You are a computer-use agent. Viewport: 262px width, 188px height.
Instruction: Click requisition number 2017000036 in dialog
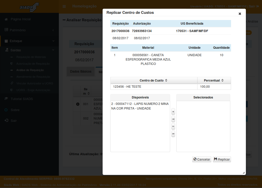(x=121, y=31)
